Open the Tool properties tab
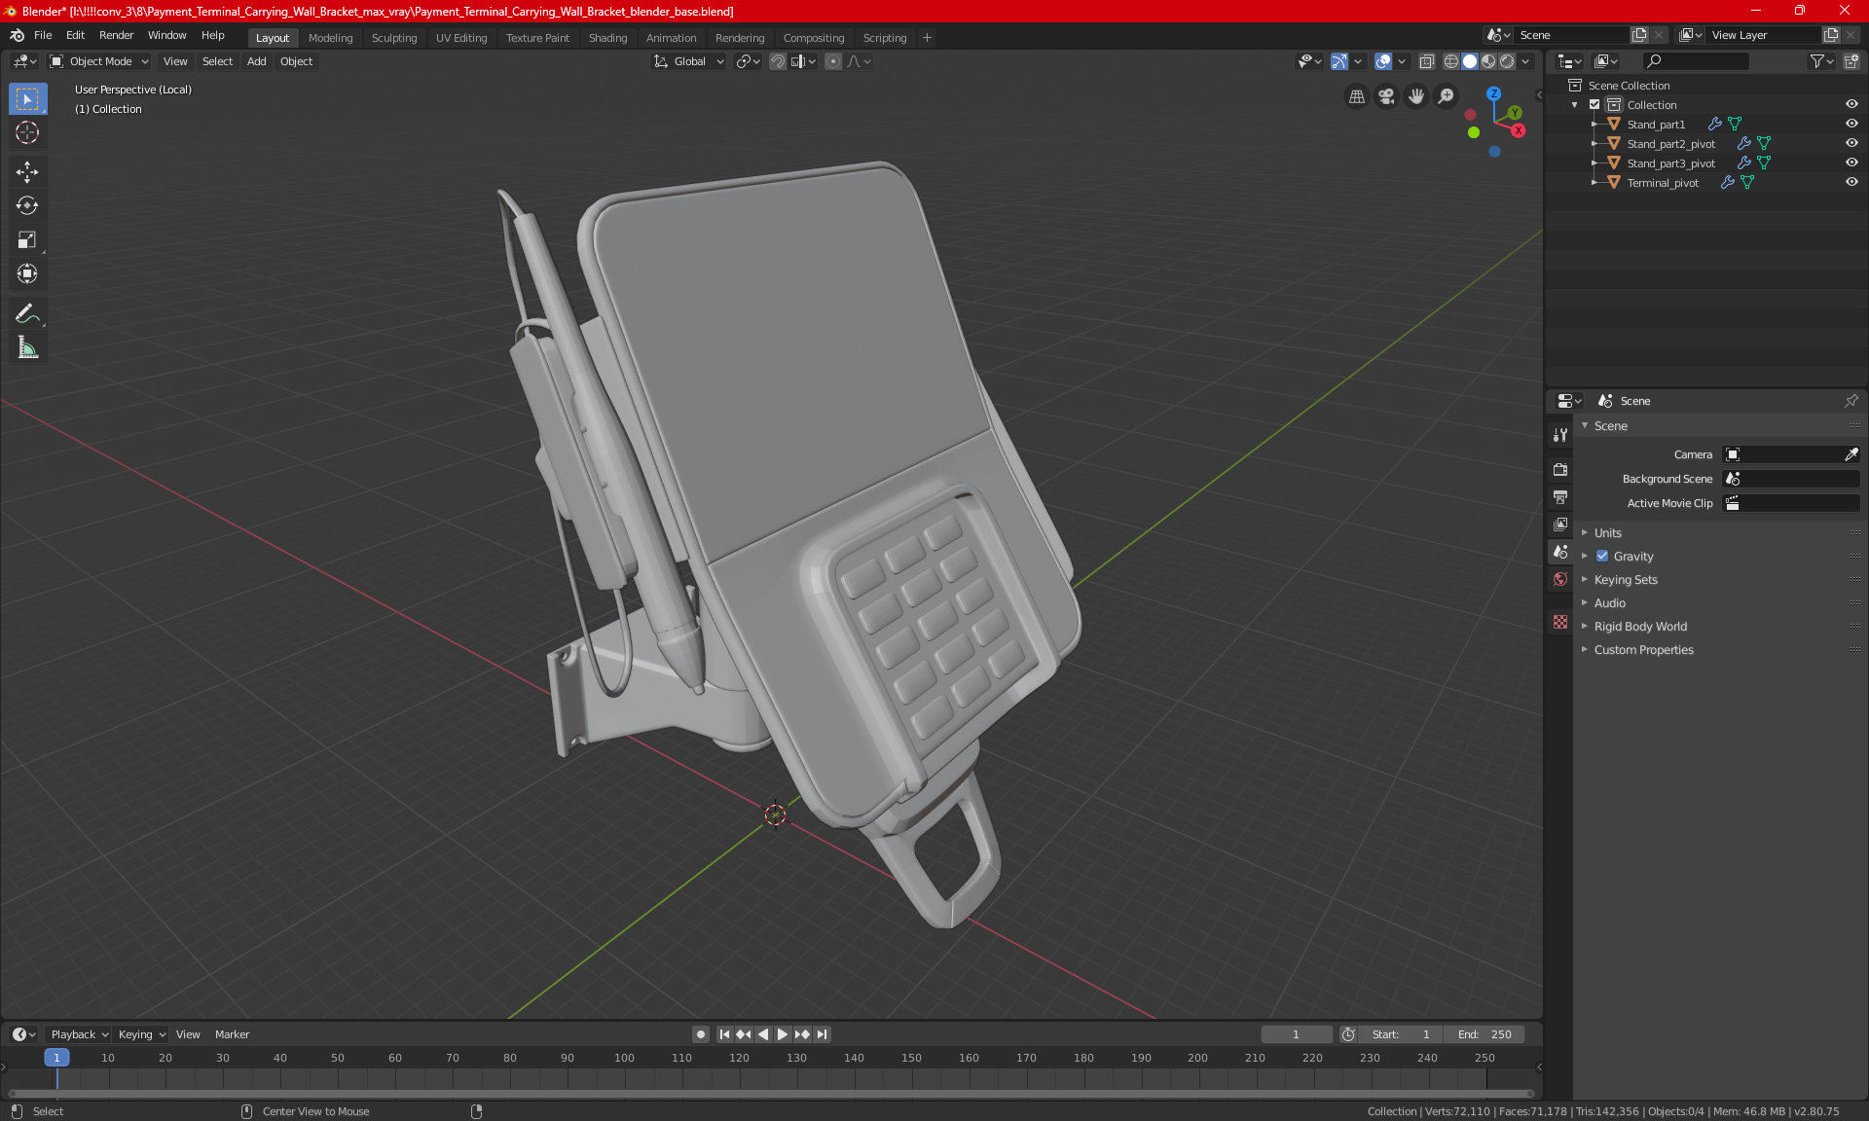The width and height of the screenshot is (1869, 1121). pos(1560,435)
